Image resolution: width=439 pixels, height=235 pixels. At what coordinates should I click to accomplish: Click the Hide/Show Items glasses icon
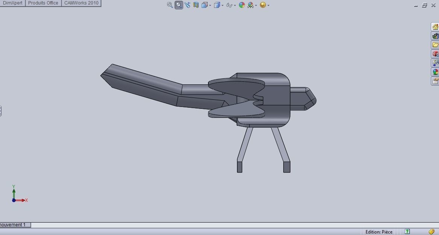click(x=229, y=5)
